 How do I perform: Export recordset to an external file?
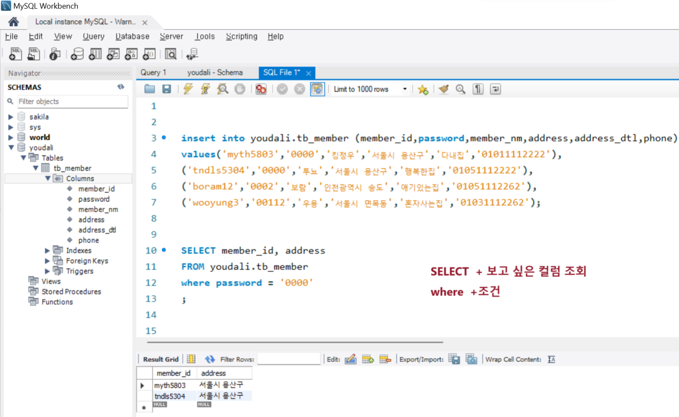(x=454, y=359)
